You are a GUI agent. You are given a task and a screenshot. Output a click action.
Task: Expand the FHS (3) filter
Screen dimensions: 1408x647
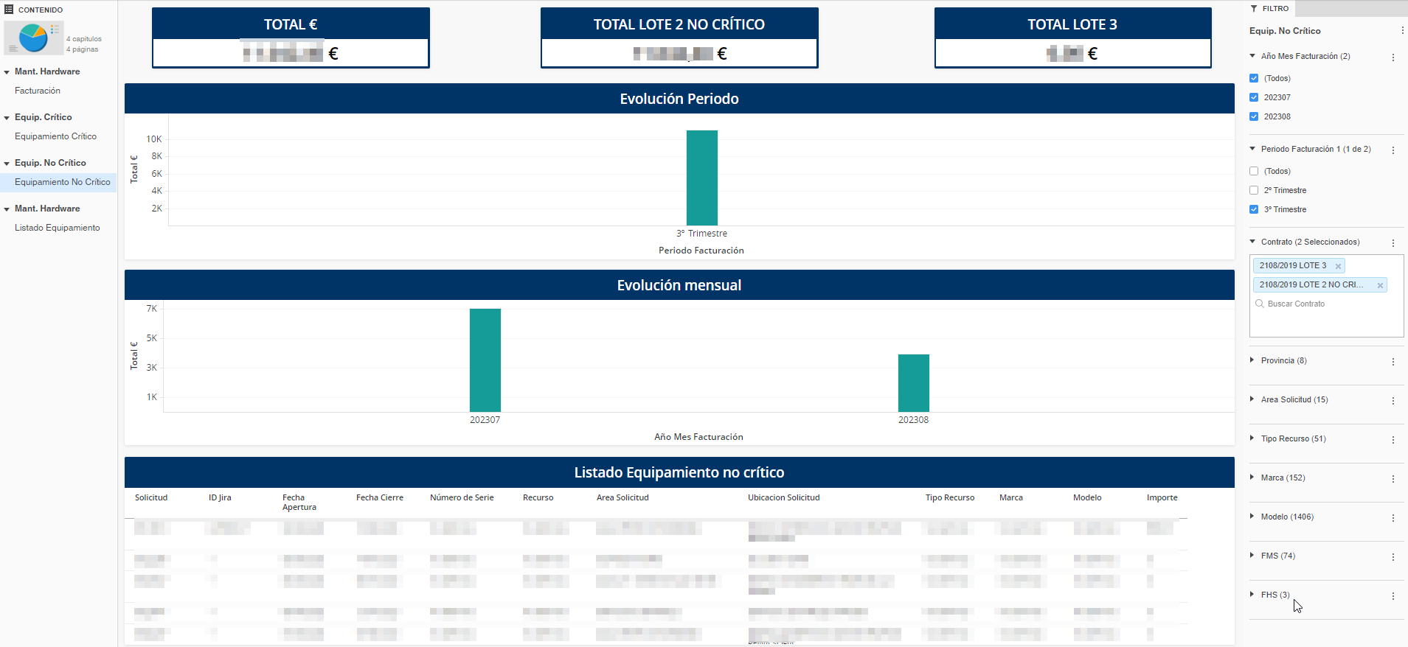[x=1252, y=595]
